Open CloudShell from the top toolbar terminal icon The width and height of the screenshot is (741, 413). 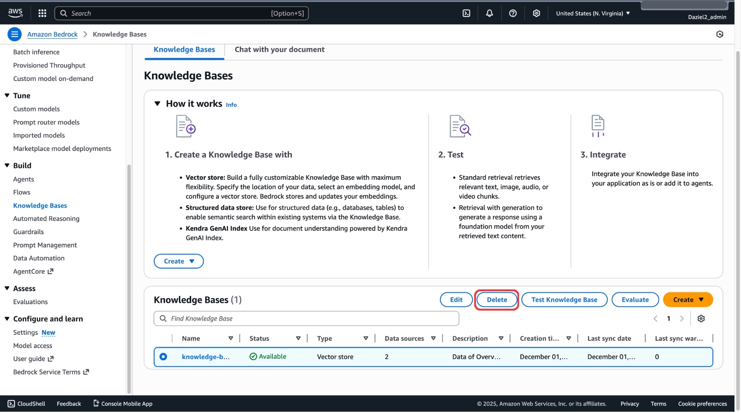466,13
